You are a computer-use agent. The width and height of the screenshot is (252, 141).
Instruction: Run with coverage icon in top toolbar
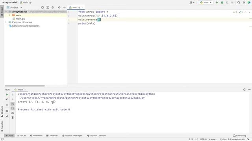click(227, 2)
